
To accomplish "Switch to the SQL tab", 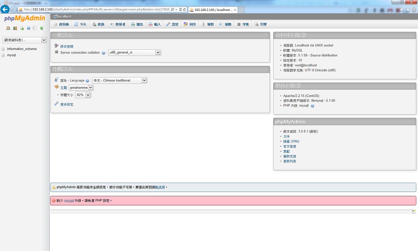I will pyautogui.click(x=80, y=24).
